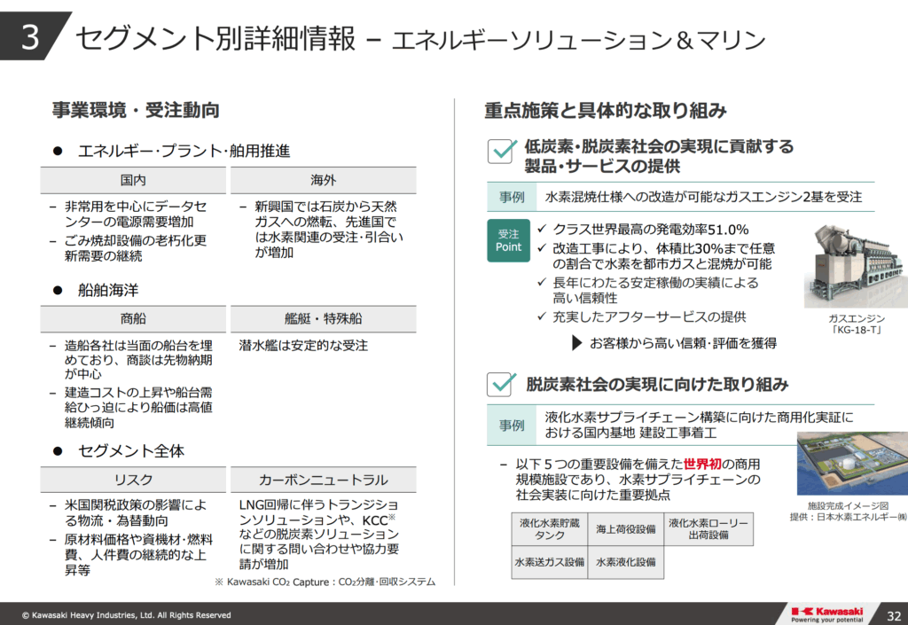Select the リスク column header
Screen dimensions: 908x625
[x=133, y=480]
